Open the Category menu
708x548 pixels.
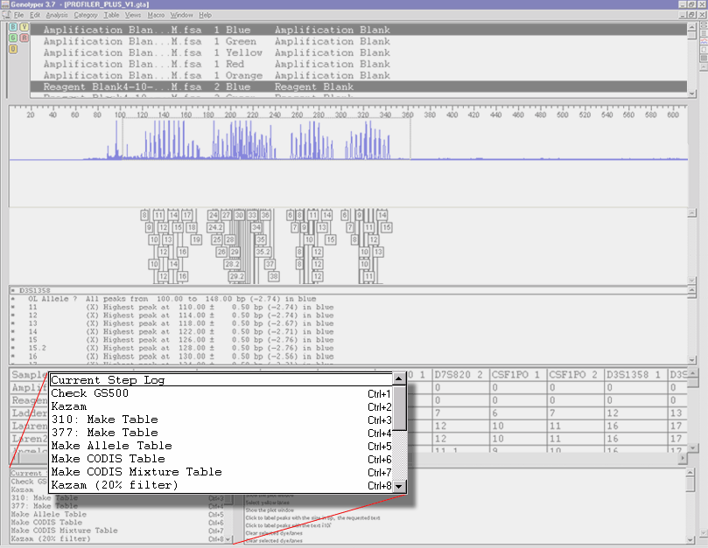point(86,15)
